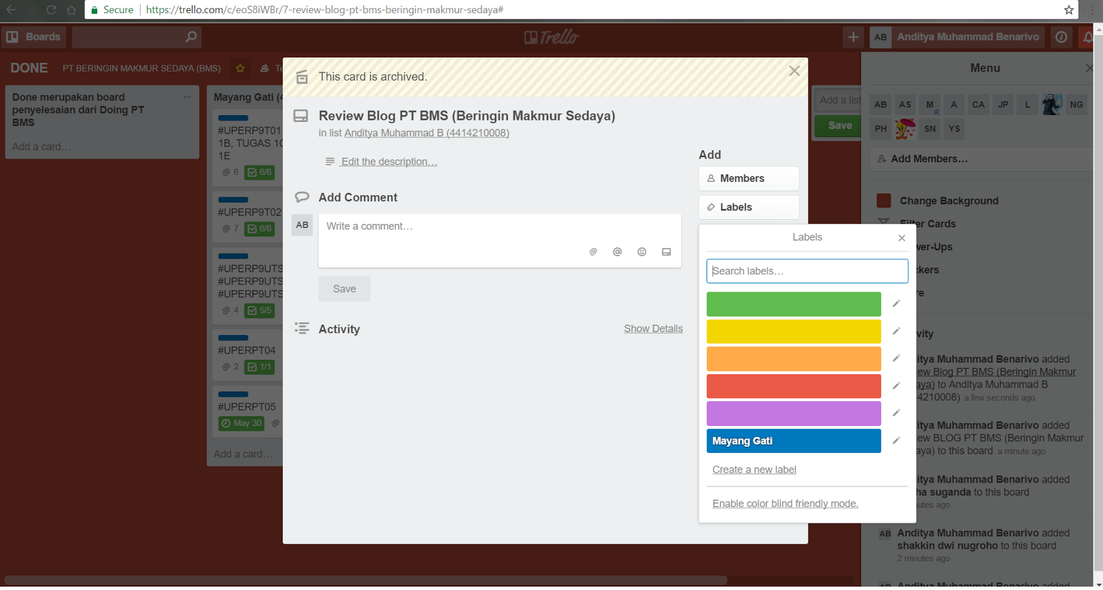
Task: Click the YS member avatar in Menu
Action: (x=954, y=129)
